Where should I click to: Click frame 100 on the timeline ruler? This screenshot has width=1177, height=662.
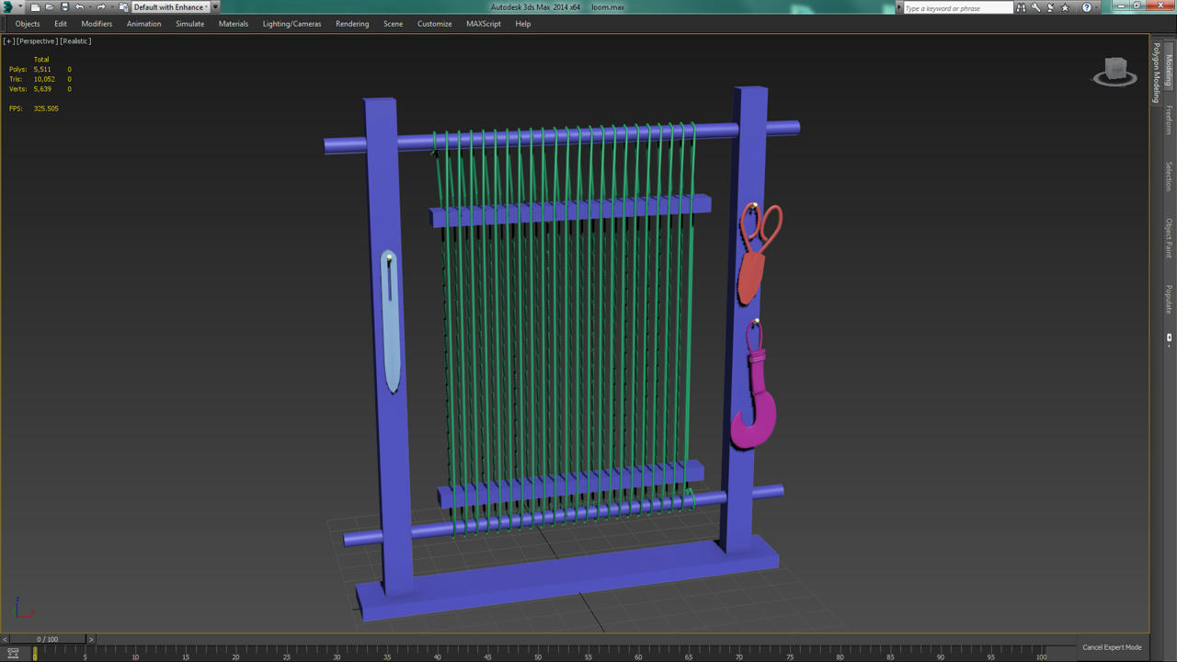[x=1041, y=655]
